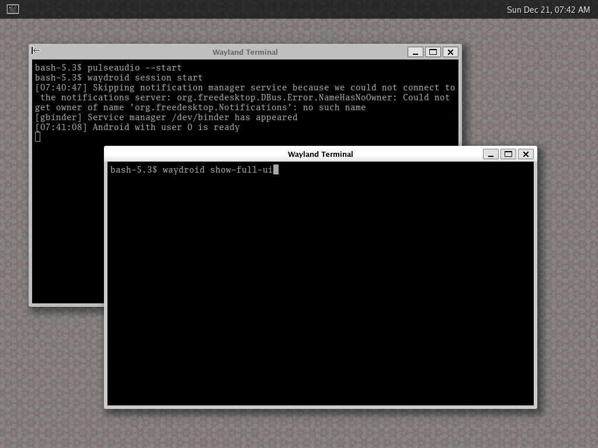This screenshot has height=448, width=598.
Task: Click the 'waydroid session start' line
Action: pyautogui.click(x=145, y=78)
